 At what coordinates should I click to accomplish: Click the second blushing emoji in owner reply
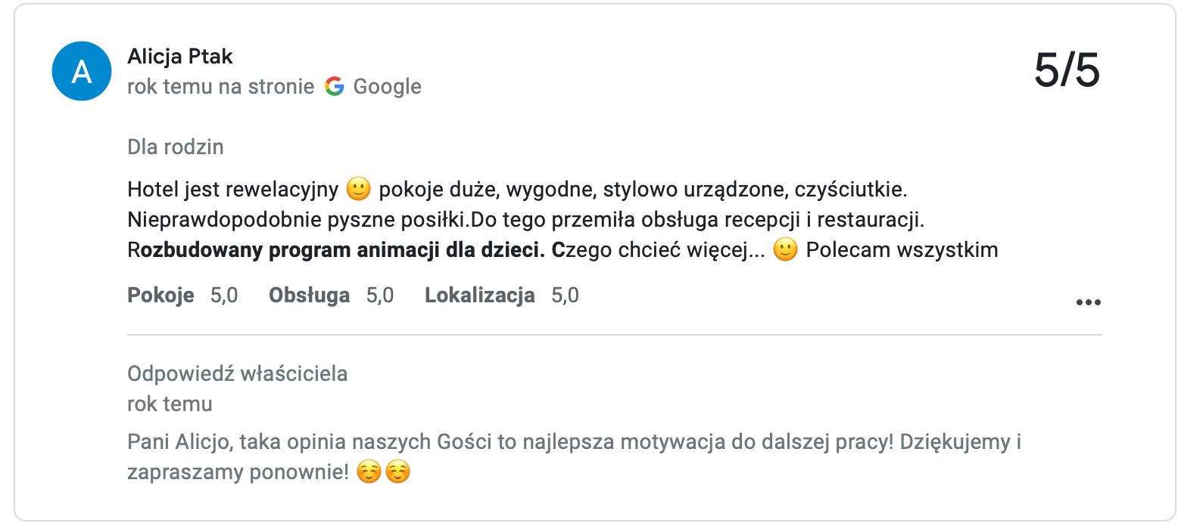[x=397, y=473]
